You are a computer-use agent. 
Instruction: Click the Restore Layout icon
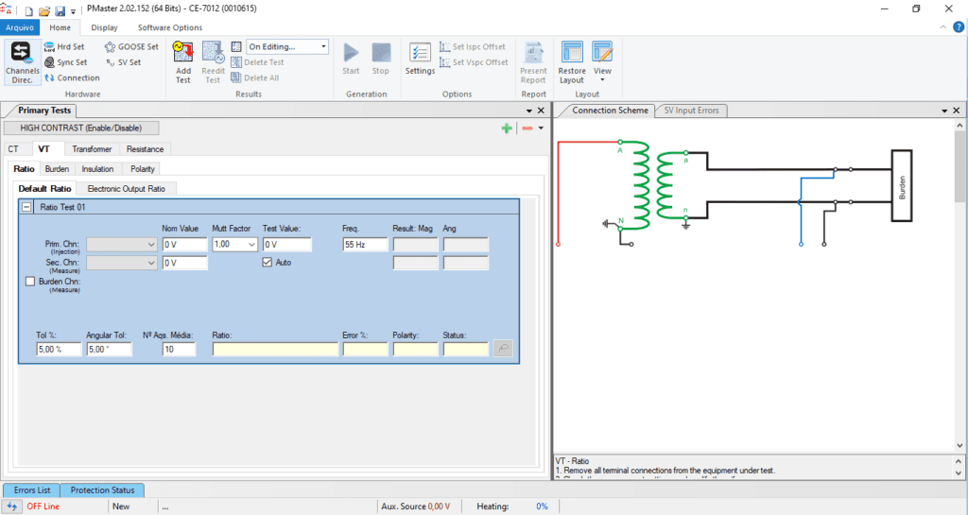[572, 61]
